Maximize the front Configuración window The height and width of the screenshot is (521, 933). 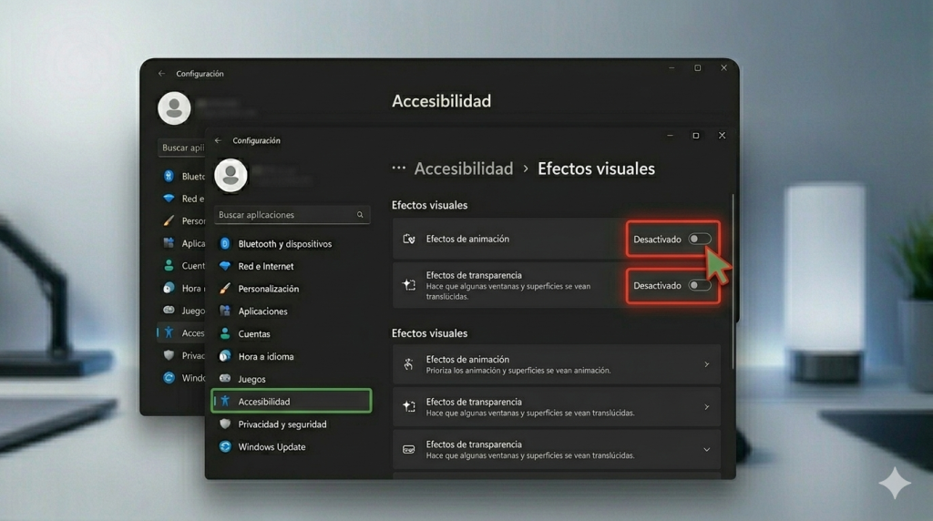(695, 136)
